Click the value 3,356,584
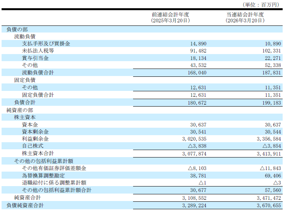 pos(269,139)
